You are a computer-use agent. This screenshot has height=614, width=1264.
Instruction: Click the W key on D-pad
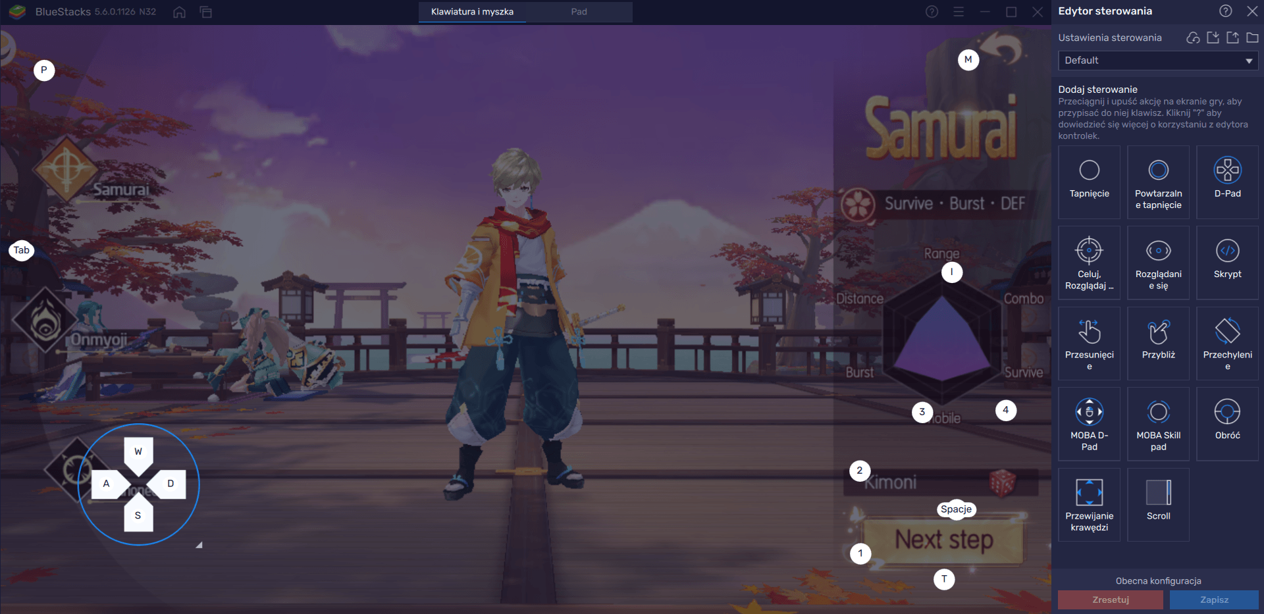point(138,453)
